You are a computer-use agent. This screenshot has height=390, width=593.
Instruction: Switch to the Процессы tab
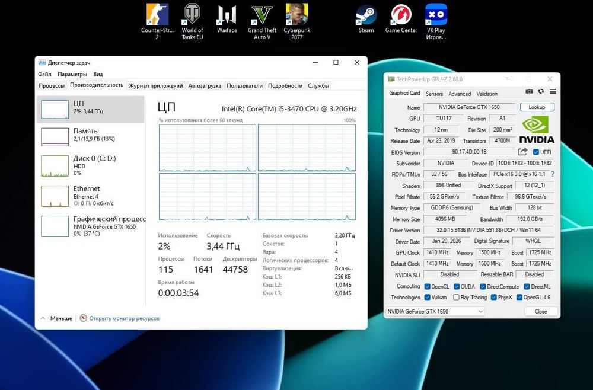(x=52, y=86)
